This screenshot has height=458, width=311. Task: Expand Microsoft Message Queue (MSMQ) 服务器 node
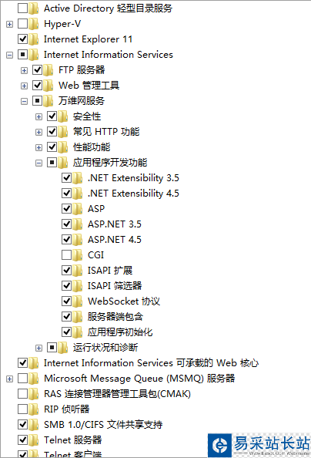[x=10, y=379]
